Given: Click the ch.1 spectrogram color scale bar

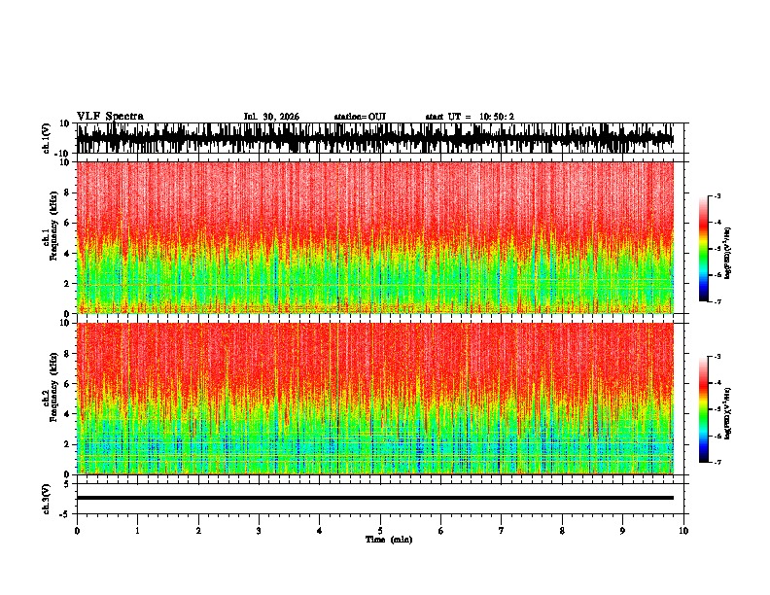Looking at the screenshot, I should 704,249.
